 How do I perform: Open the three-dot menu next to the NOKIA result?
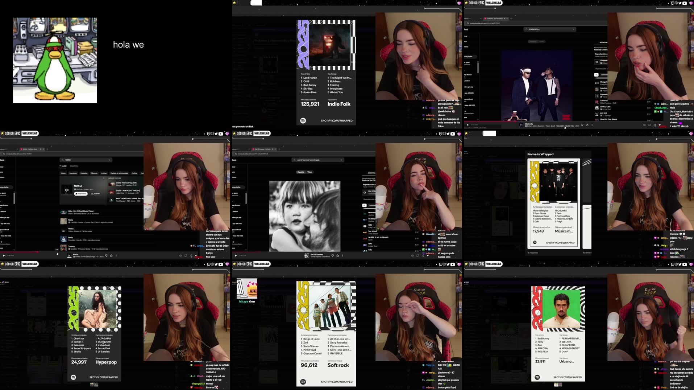click(104, 177)
